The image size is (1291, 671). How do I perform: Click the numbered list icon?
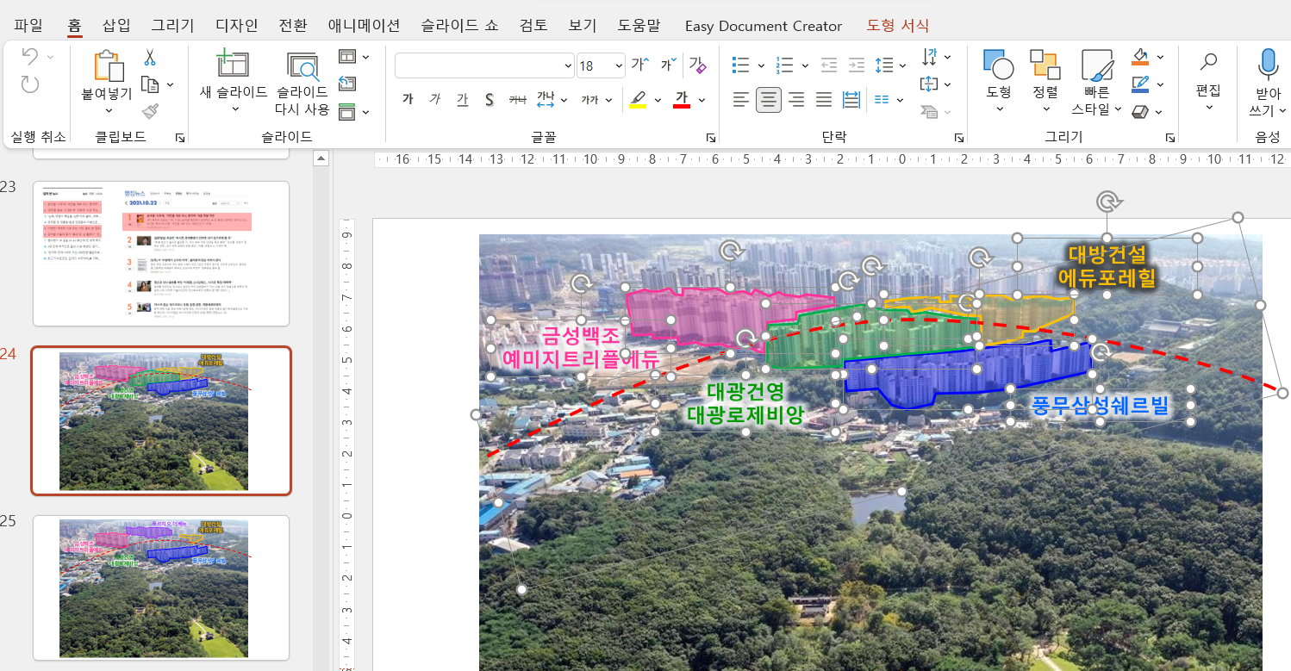[784, 65]
